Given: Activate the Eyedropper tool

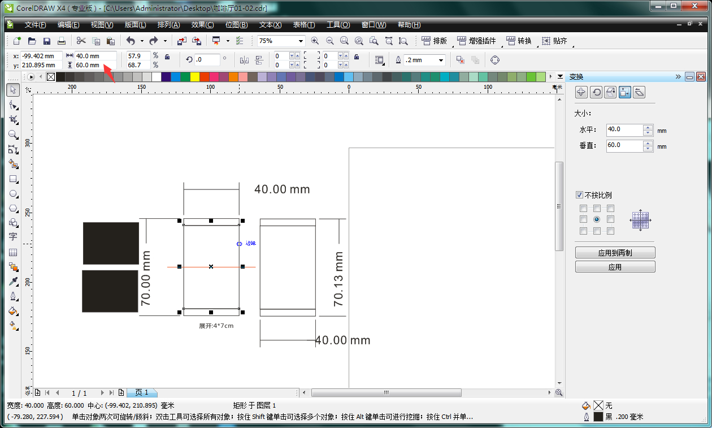Looking at the screenshot, I should 13,281.
